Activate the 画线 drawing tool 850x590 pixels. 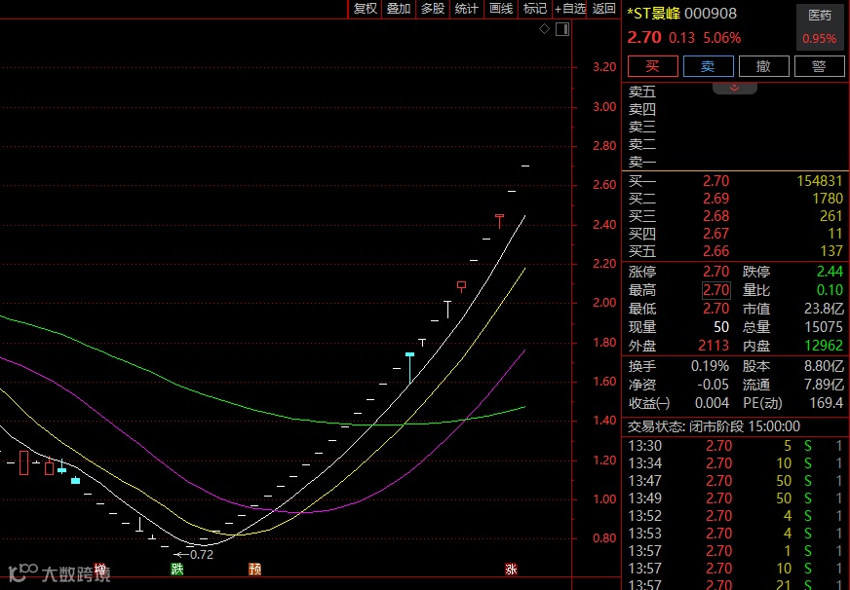coord(500,9)
